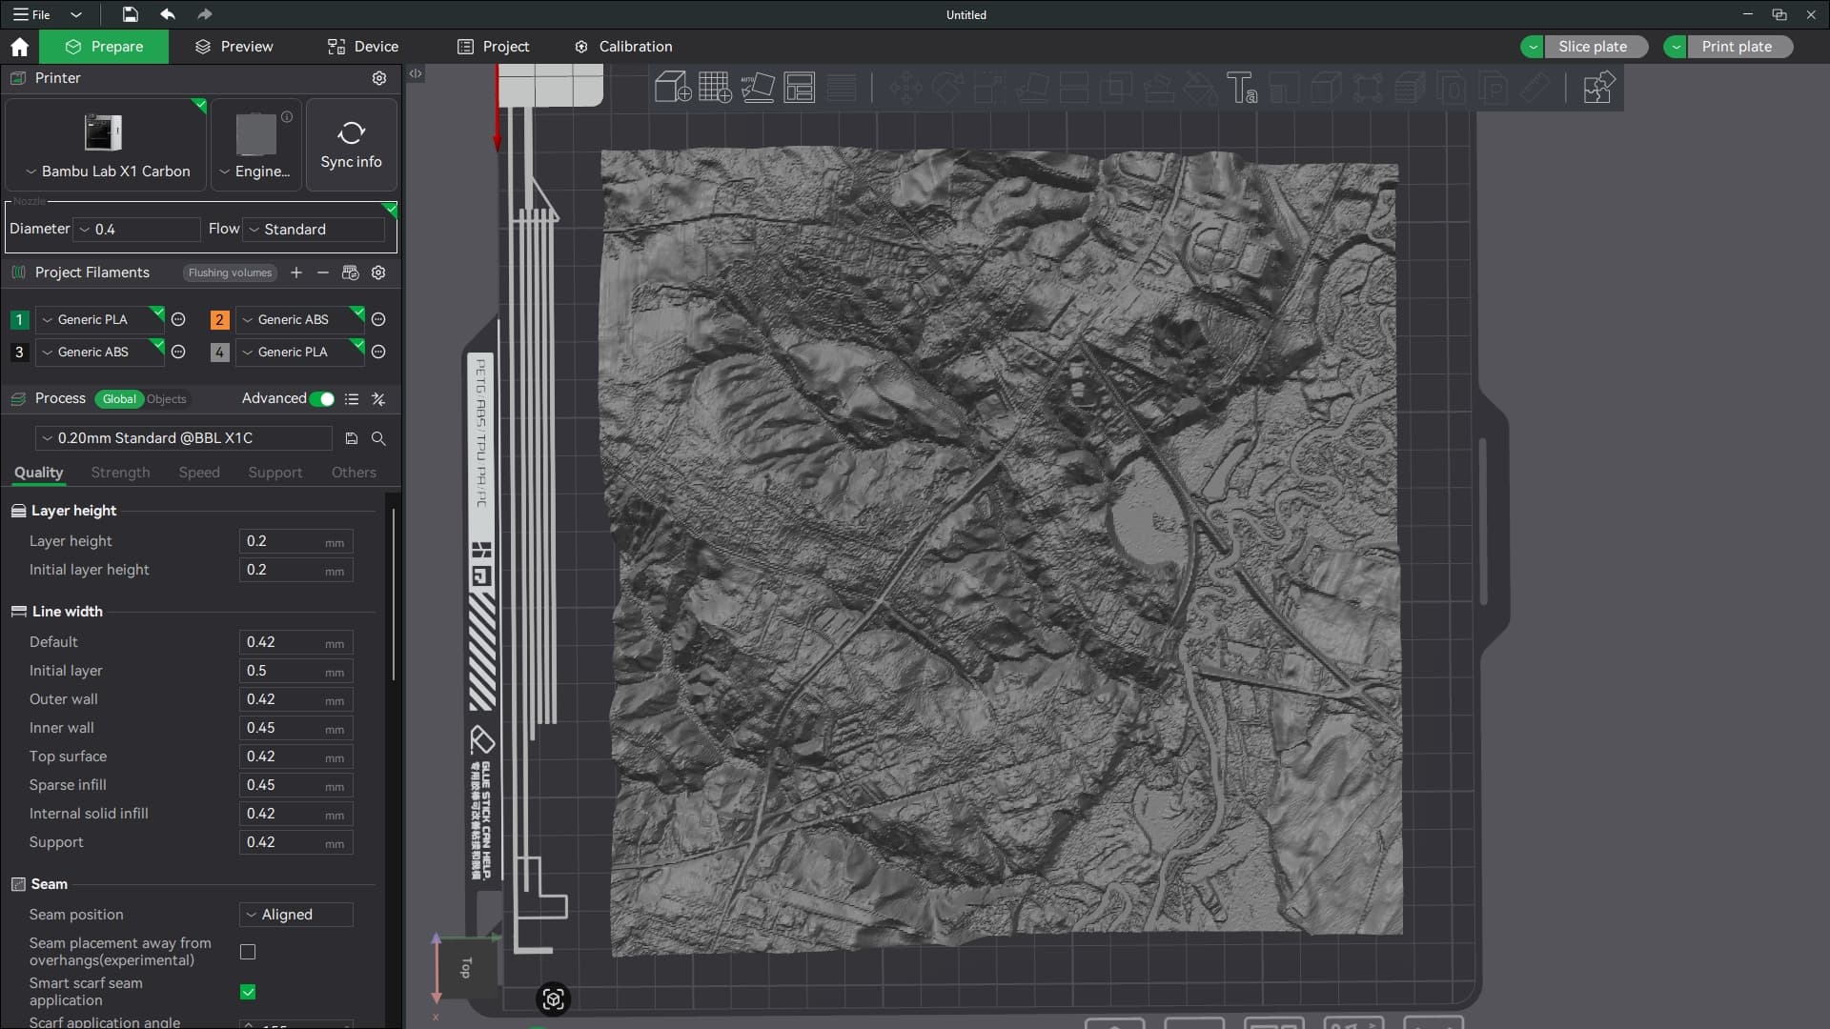Open the Seam position Aligned dropdown
This screenshot has height=1029, width=1830.
[x=295, y=915]
